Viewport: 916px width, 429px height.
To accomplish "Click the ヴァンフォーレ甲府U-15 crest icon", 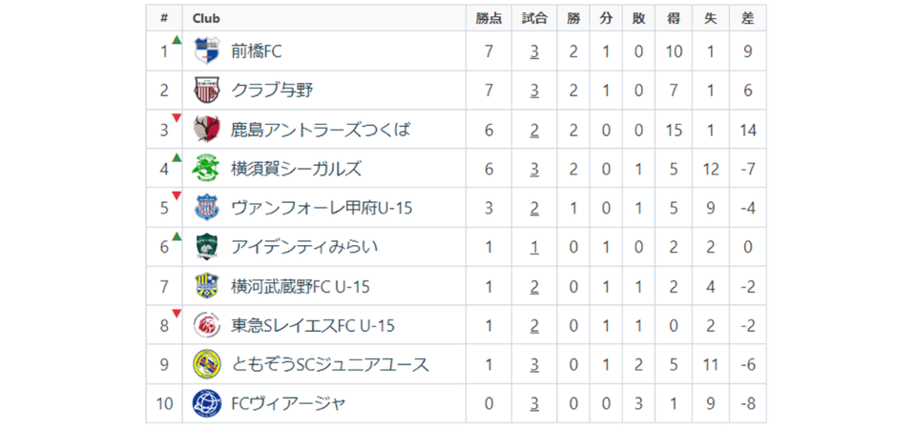I will pyautogui.click(x=207, y=208).
